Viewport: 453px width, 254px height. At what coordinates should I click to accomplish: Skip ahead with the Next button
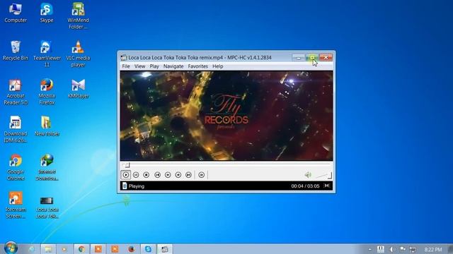[x=189, y=175]
